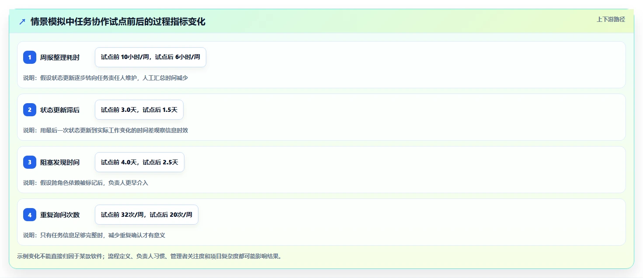Select the 状态更新滞后 label
Viewport: 643px width, 278px height.
60,110
